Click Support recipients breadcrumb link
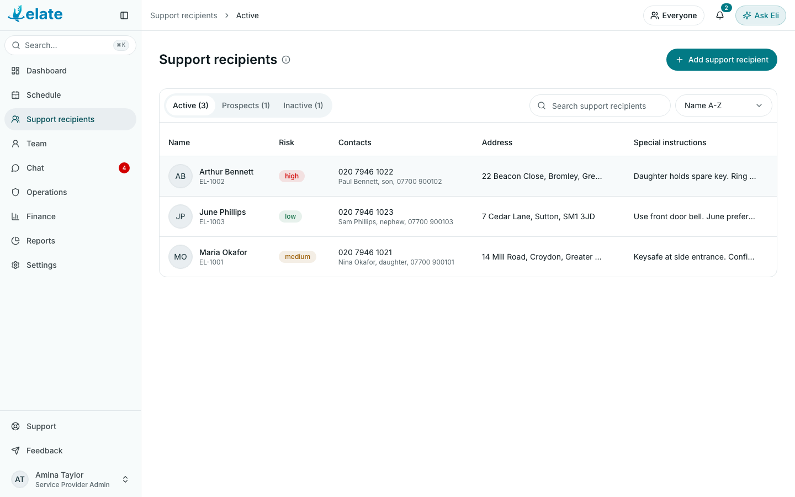The width and height of the screenshot is (795, 497). coord(184,15)
